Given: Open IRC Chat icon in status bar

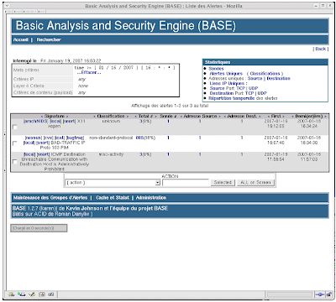Looking at the screenshot, I should [x=51, y=294].
